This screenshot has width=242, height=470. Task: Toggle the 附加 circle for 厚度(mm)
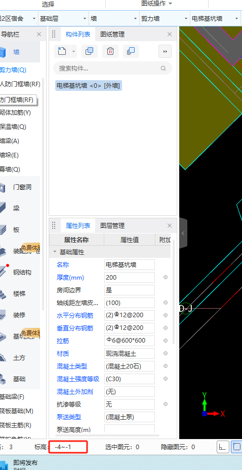[x=166, y=278]
